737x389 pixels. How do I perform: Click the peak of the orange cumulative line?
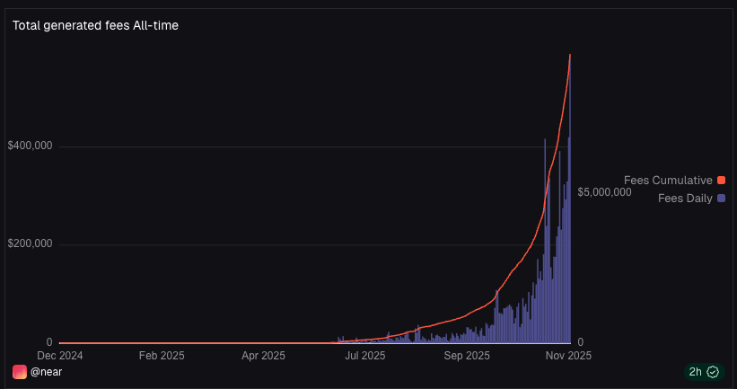click(570, 56)
